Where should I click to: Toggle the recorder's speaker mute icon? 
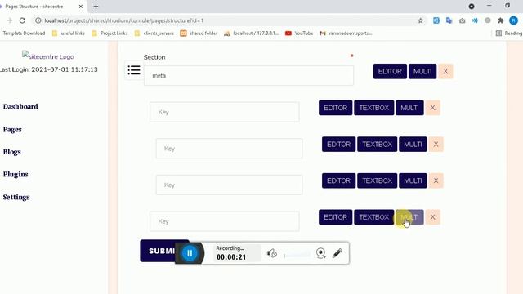(x=272, y=253)
